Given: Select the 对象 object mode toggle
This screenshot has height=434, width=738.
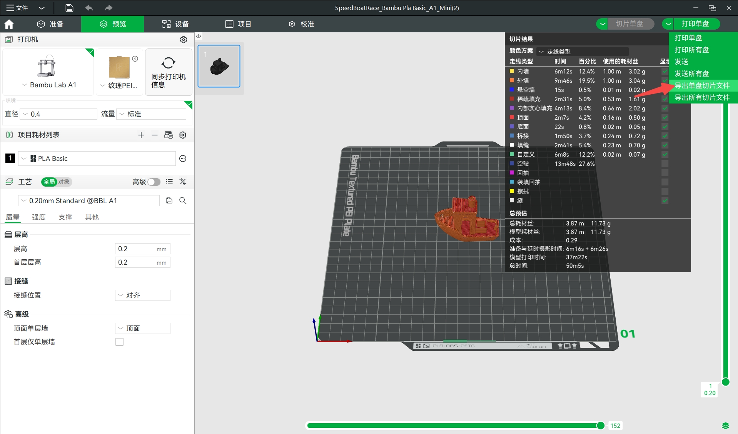Looking at the screenshot, I should coord(64,182).
